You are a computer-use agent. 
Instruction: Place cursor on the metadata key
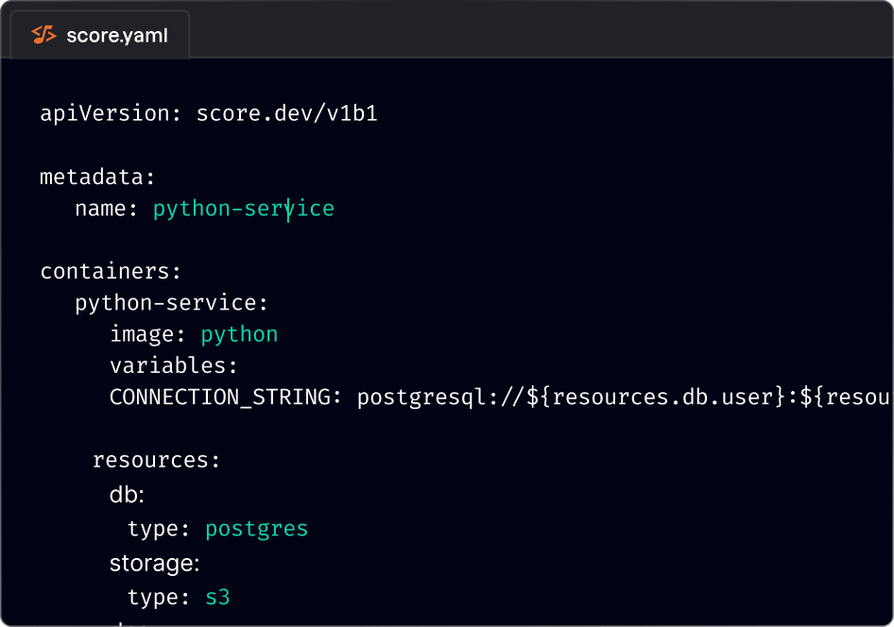(x=93, y=178)
